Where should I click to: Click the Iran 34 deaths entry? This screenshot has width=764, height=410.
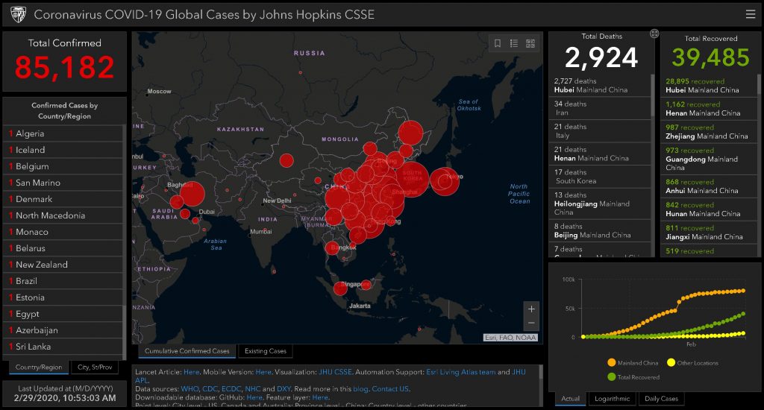click(x=600, y=108)
